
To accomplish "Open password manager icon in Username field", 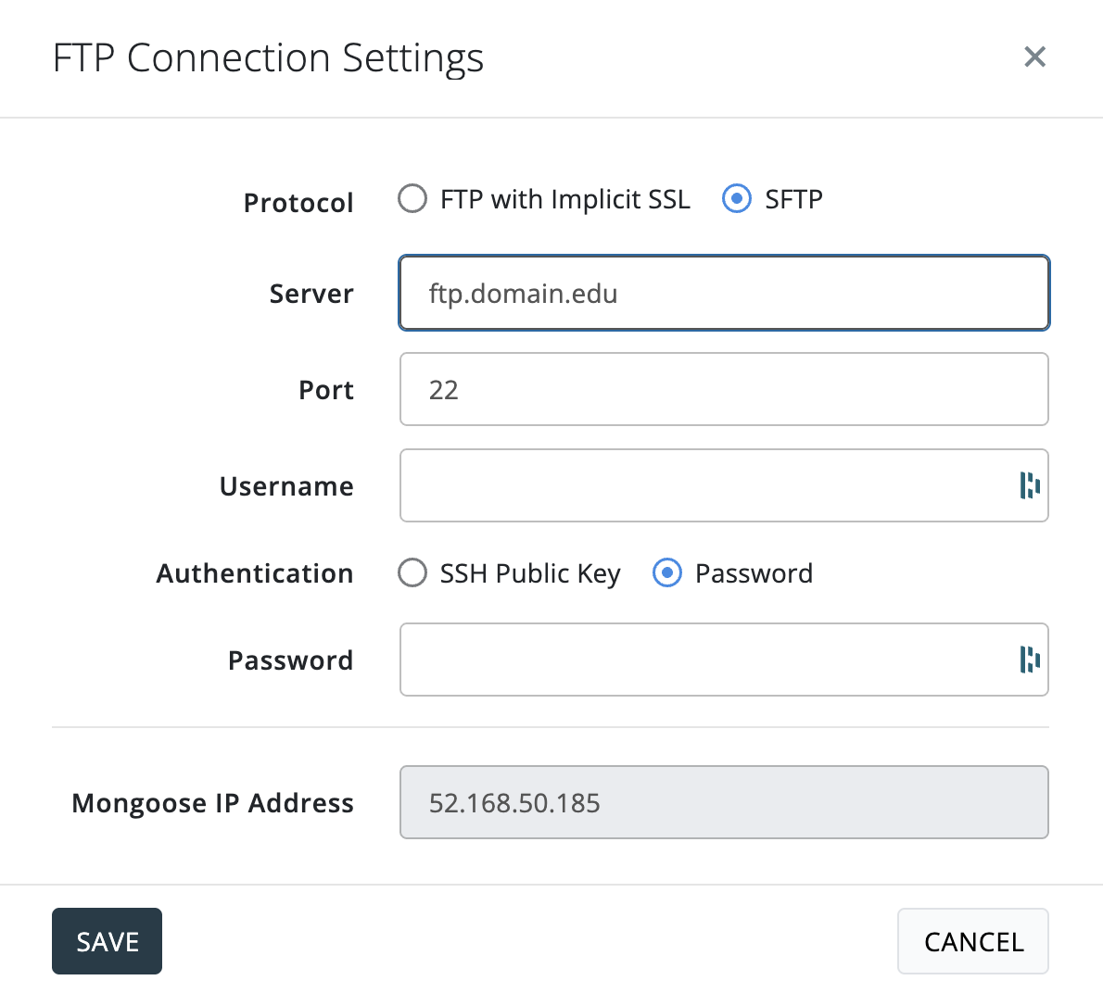I will (1029, 485).
